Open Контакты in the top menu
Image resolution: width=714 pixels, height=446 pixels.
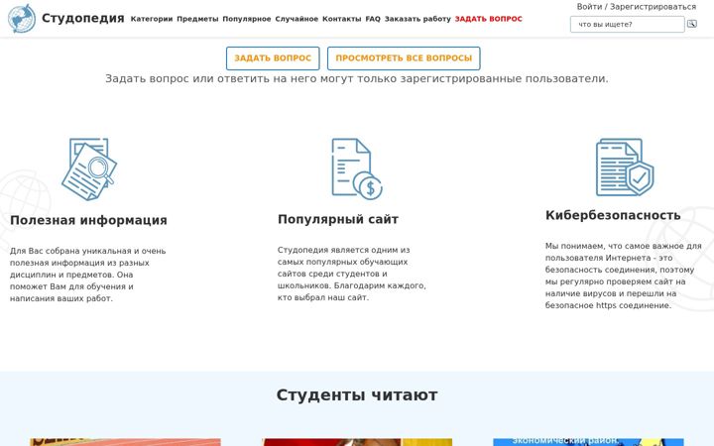click(x=341, y=19)
